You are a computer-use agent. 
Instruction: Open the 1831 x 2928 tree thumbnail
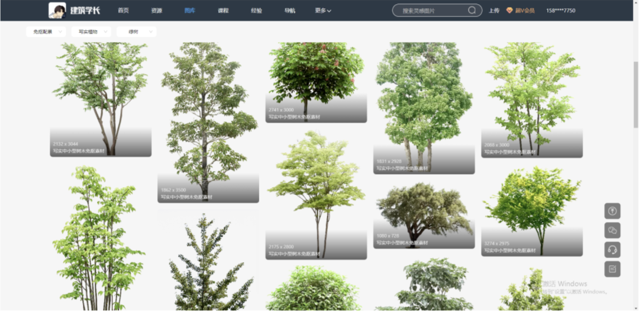pyautogui.click(x=424, y=108)
